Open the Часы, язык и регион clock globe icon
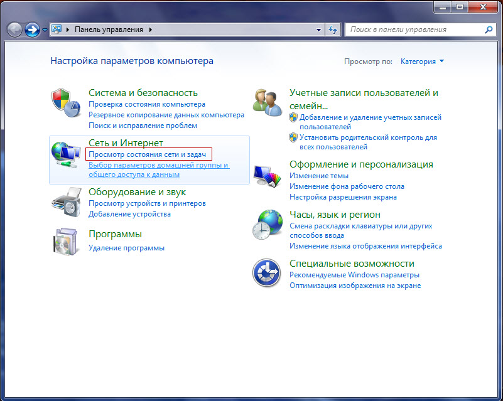 268,225
